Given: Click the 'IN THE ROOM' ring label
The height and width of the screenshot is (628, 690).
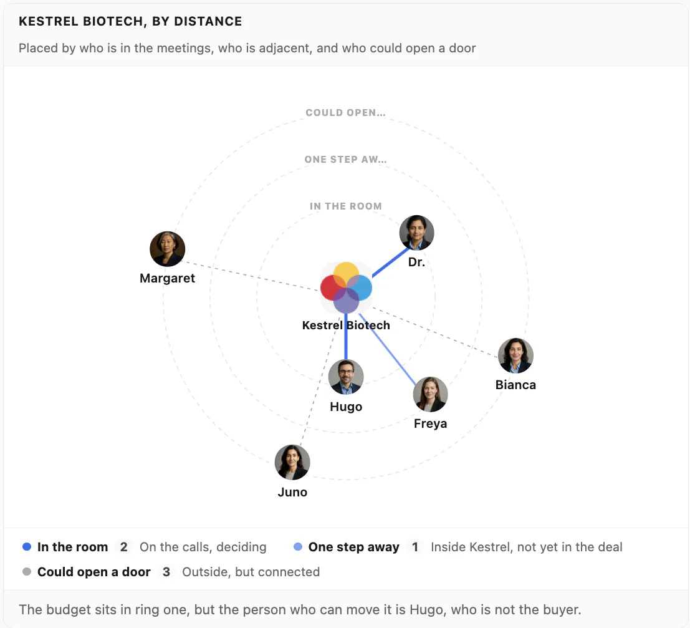Looking at the screenshot, I should click(346, 206).
